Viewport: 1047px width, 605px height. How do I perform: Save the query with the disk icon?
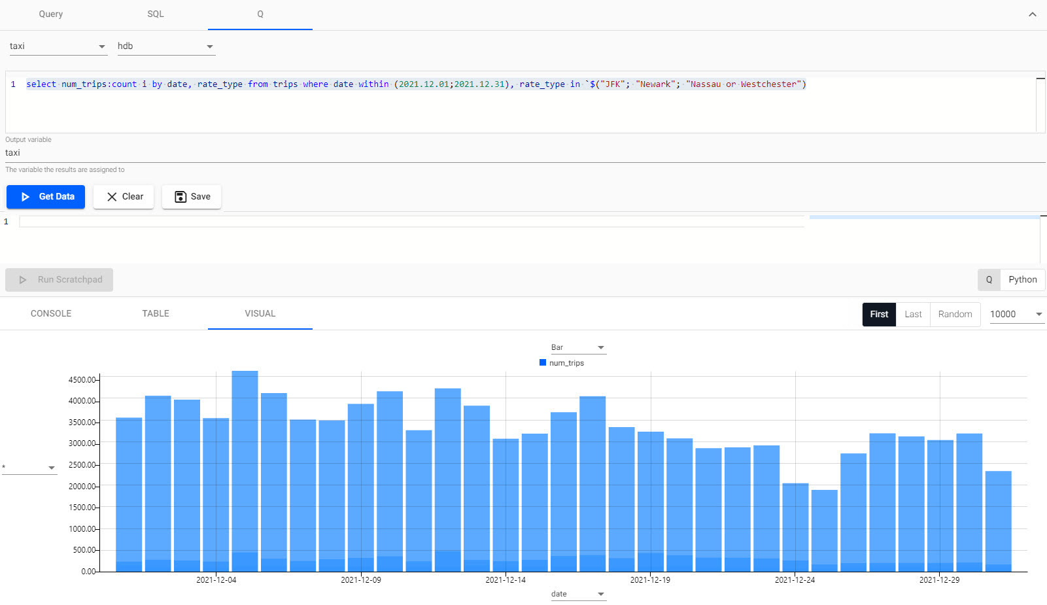pyautogui.click(x=180, y=196)
